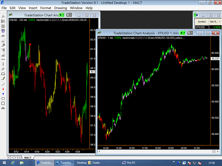The width and height of the screenshot is (222, 166).
Task: Click the Symbol column header in RadarScreen
Action: pyautogui.click(x=202, y=22)
